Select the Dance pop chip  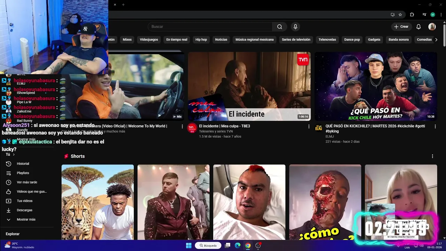coord(352,39)
